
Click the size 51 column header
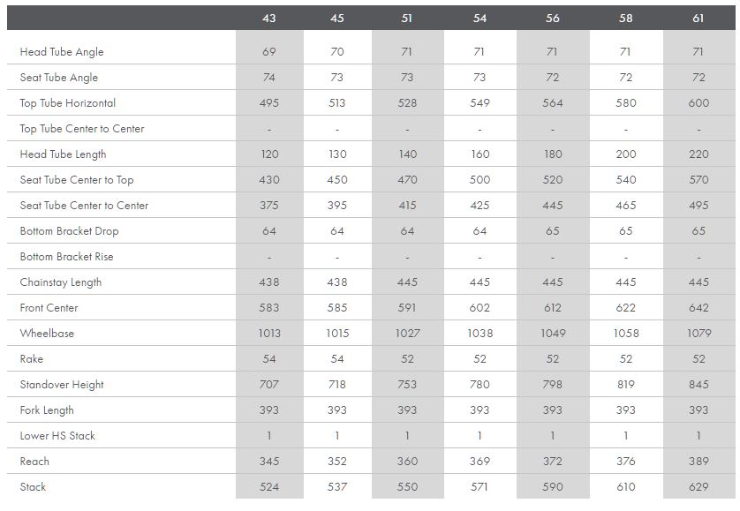(x=406, y=18)
